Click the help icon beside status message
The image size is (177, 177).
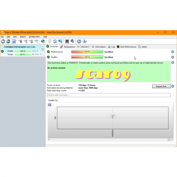click(172, 62)
